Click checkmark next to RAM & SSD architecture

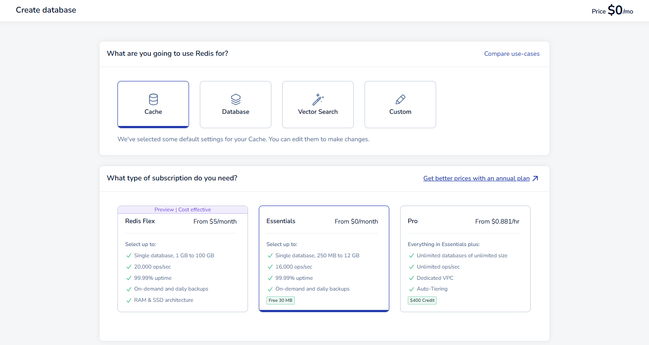(x=129, y=300)
